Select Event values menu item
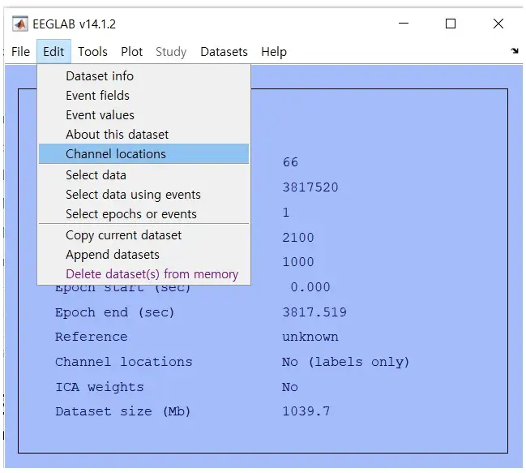526x473 pixels. tap(100, 115)
